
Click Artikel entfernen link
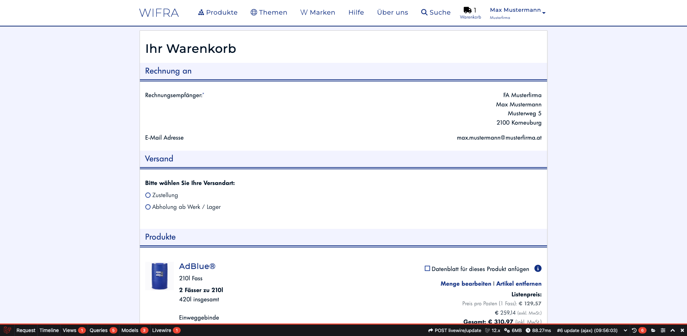coord(518,284)
